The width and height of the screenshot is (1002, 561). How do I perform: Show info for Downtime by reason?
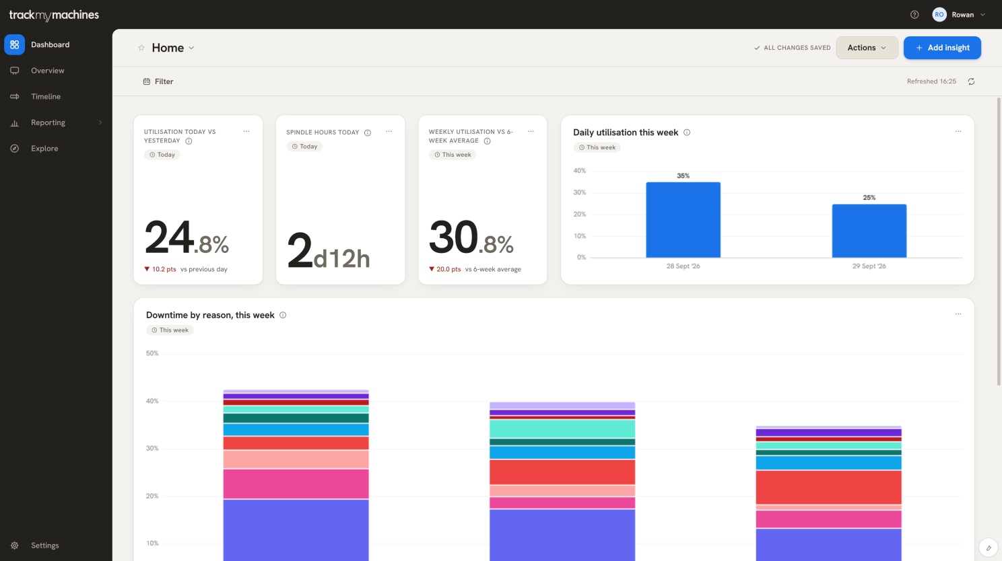(x=283, y=315)
